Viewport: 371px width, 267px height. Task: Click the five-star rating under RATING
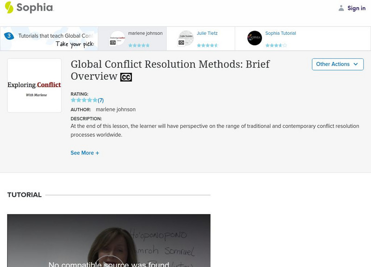pyautogui.click(x=84, y=100)
